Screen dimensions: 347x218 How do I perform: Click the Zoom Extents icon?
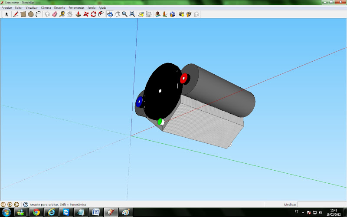point(132,14)
